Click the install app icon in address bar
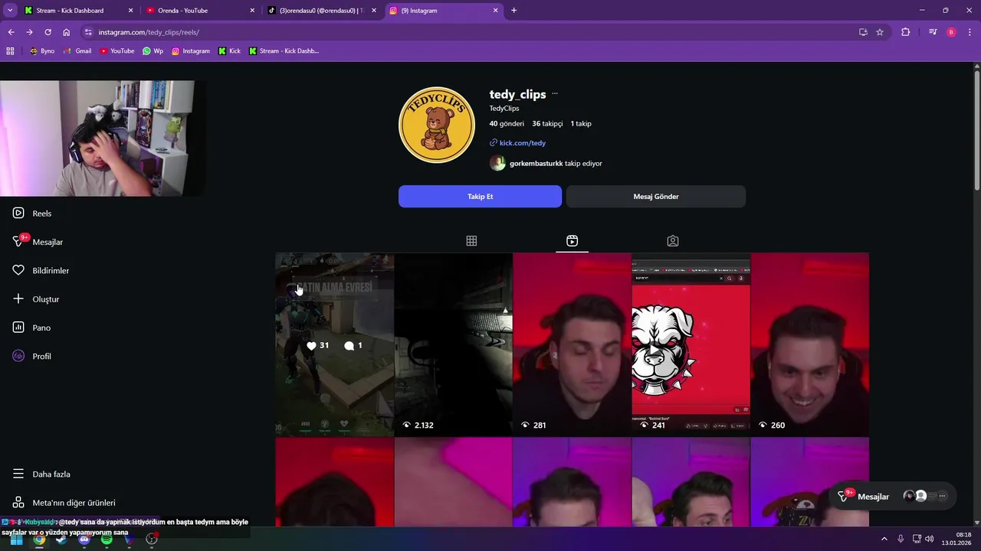The width and height of the screenshot is (981, 551). [x=863, y=32]
